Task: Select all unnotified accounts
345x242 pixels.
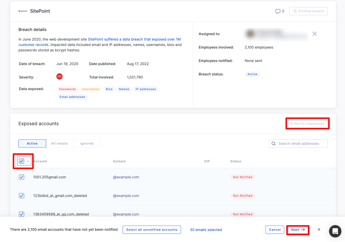Action: coord(152,229)
